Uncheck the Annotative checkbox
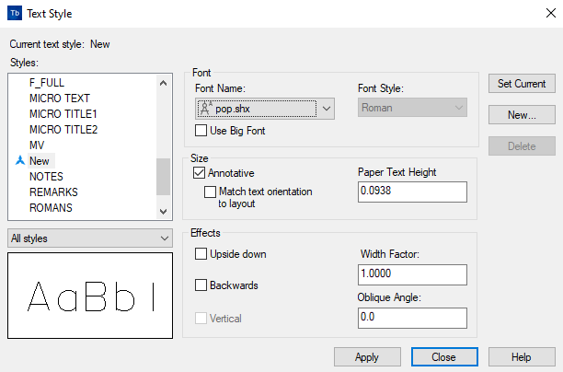 200,172
